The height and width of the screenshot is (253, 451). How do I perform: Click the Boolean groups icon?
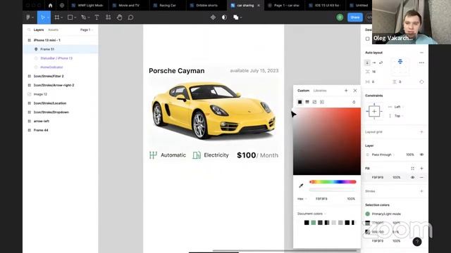pos(235,18)
